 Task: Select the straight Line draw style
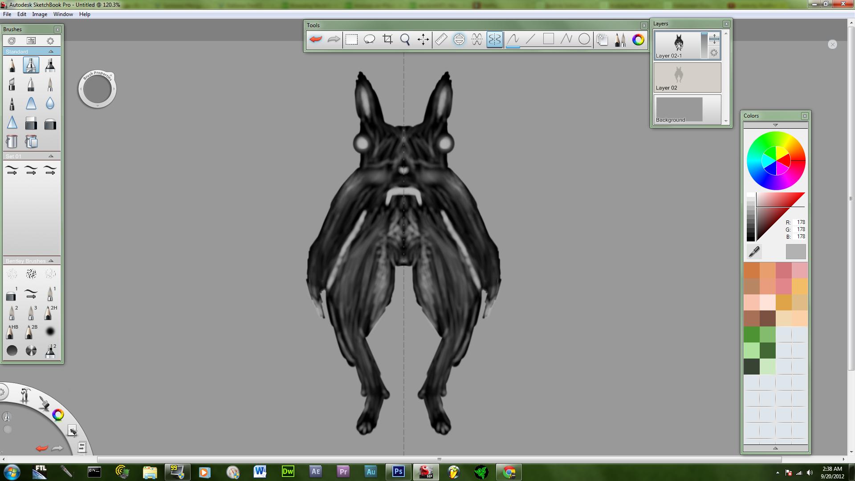pyautogui.click(x=531, y=40)
